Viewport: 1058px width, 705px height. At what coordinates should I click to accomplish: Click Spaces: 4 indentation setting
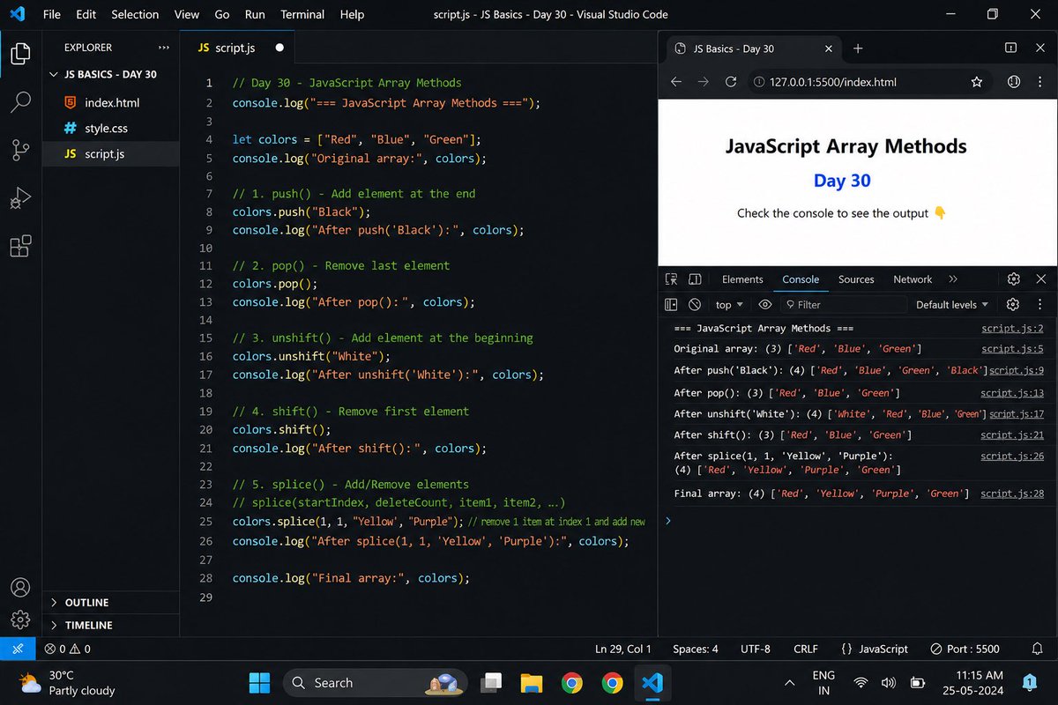pyautogui.click(x=696, y=649)
